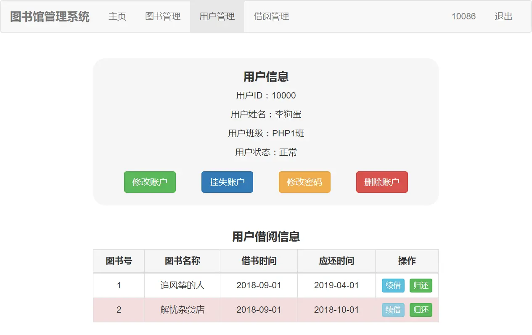
Task: Click the red 删除账户 button
Action: tap(381, 182)
